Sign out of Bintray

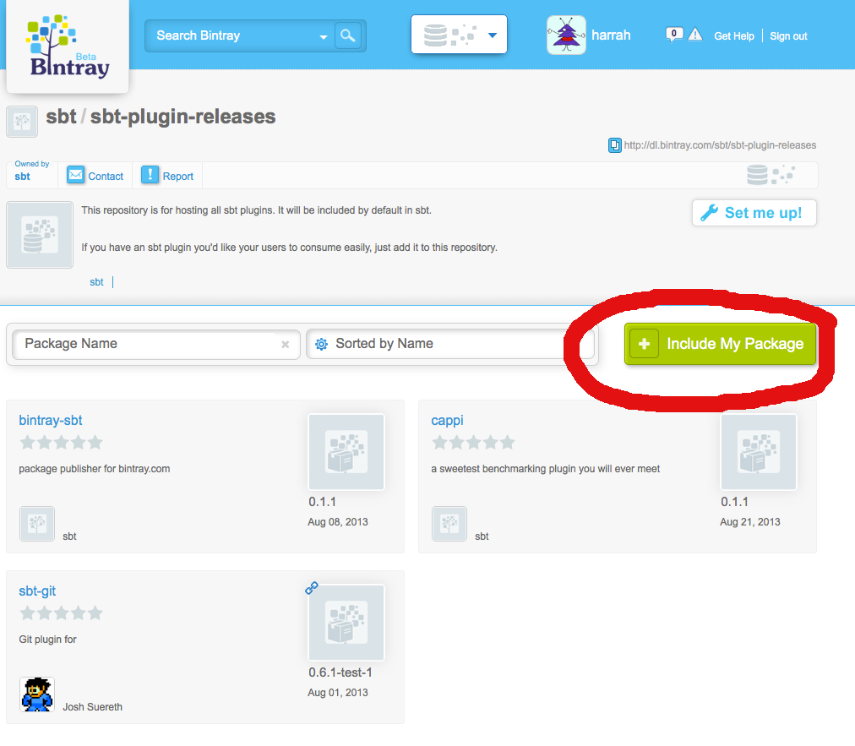(x=788, y=36)
